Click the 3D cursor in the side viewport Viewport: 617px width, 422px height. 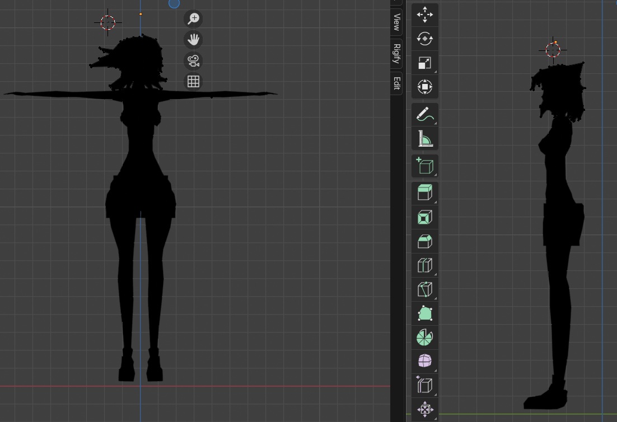553,50
